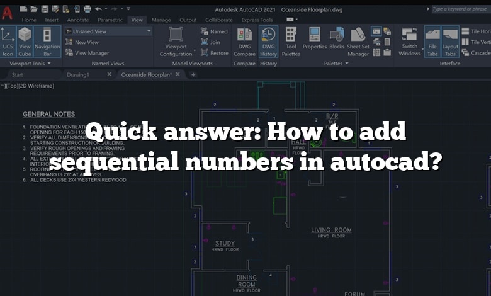Switch to the Collaborate ribbon tab

tap(219, 20)
